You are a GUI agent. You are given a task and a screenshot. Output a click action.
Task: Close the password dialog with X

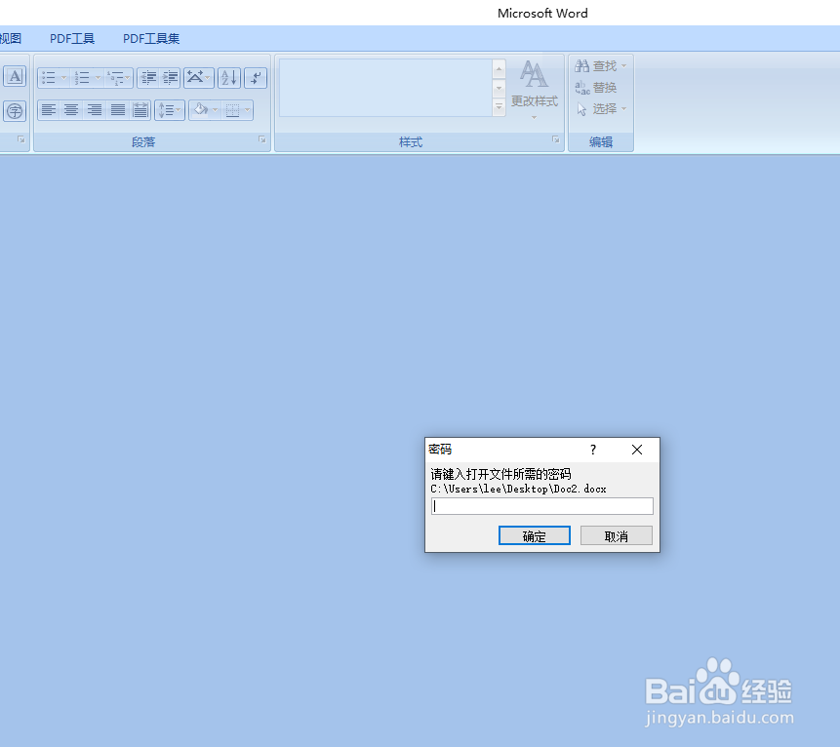pos(637,450)
